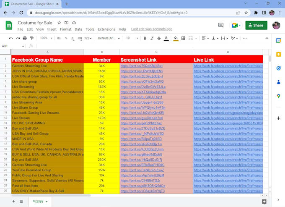Screen dimensions: 285x207
Task: Open Google Tasks in side panel
Action: click(278, 68)
